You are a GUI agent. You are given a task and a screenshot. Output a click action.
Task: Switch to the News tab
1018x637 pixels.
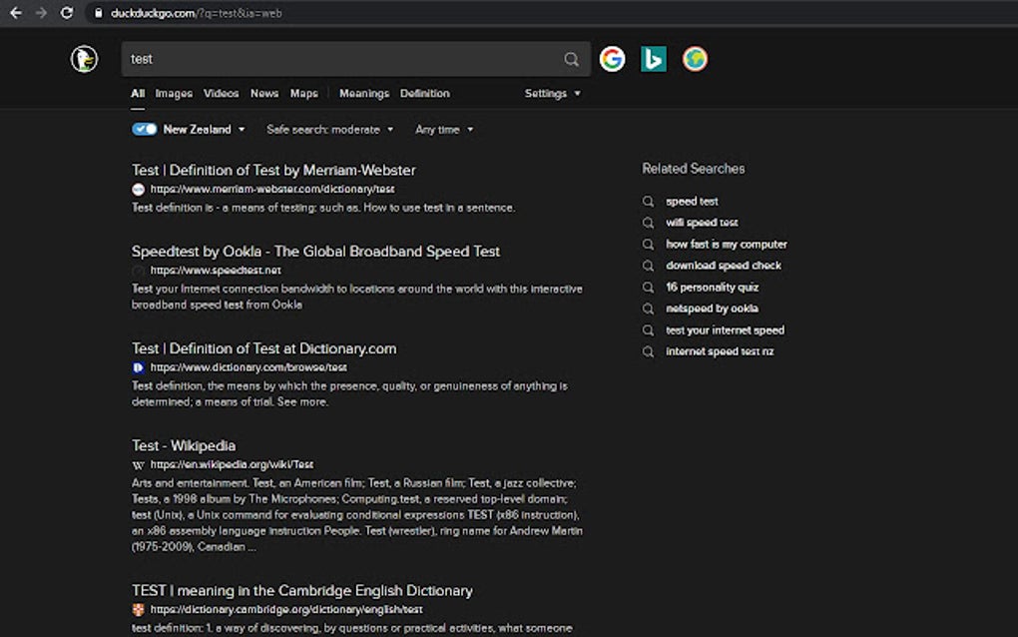(264, 94)
